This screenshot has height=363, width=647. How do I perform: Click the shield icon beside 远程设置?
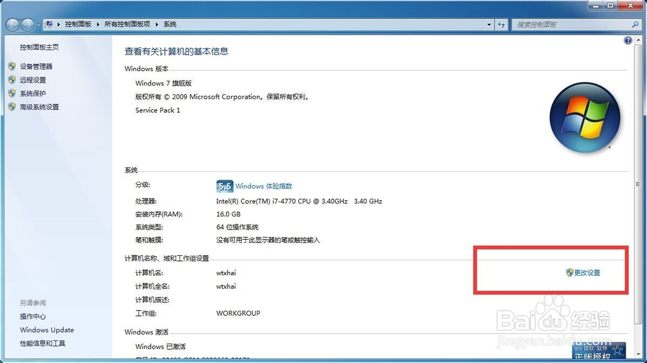click(12, 80)
